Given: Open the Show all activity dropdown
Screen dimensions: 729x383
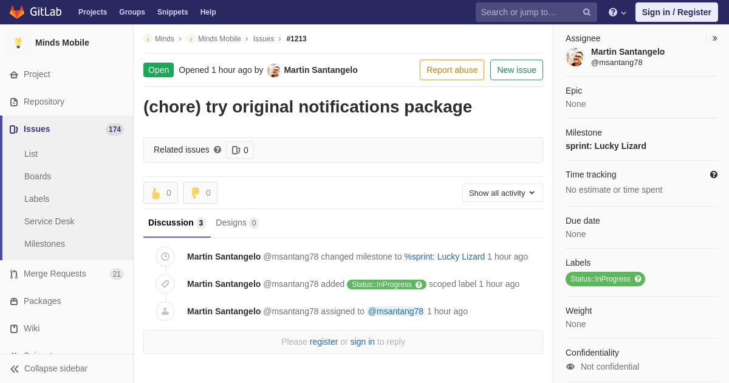Looking at the screenshot, I should click(502, 193).
